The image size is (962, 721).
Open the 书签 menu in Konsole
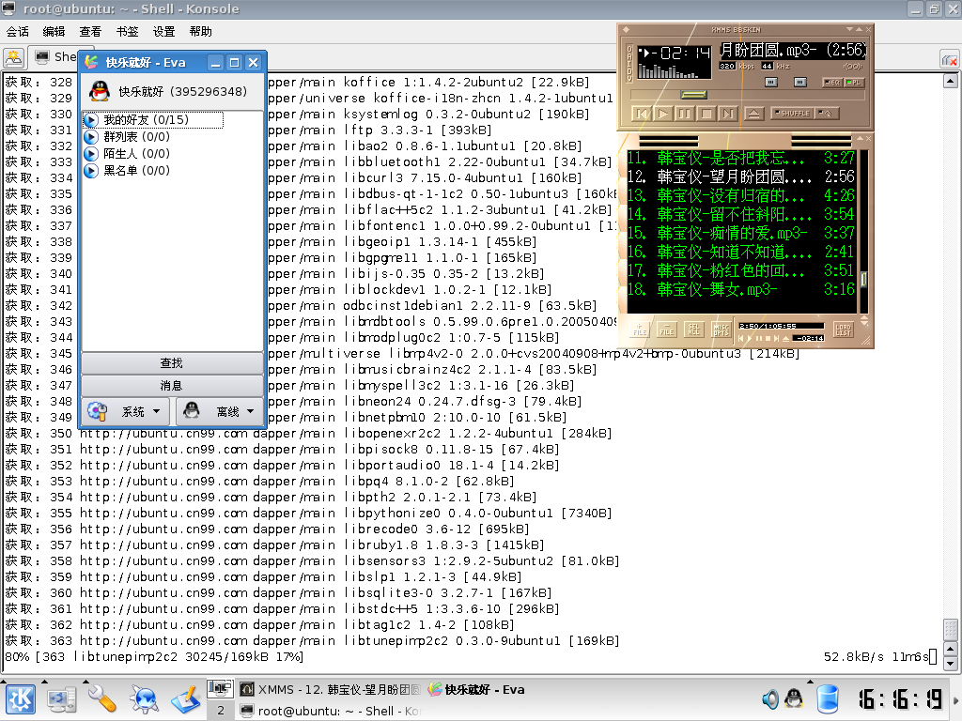(x=127, y=31)
